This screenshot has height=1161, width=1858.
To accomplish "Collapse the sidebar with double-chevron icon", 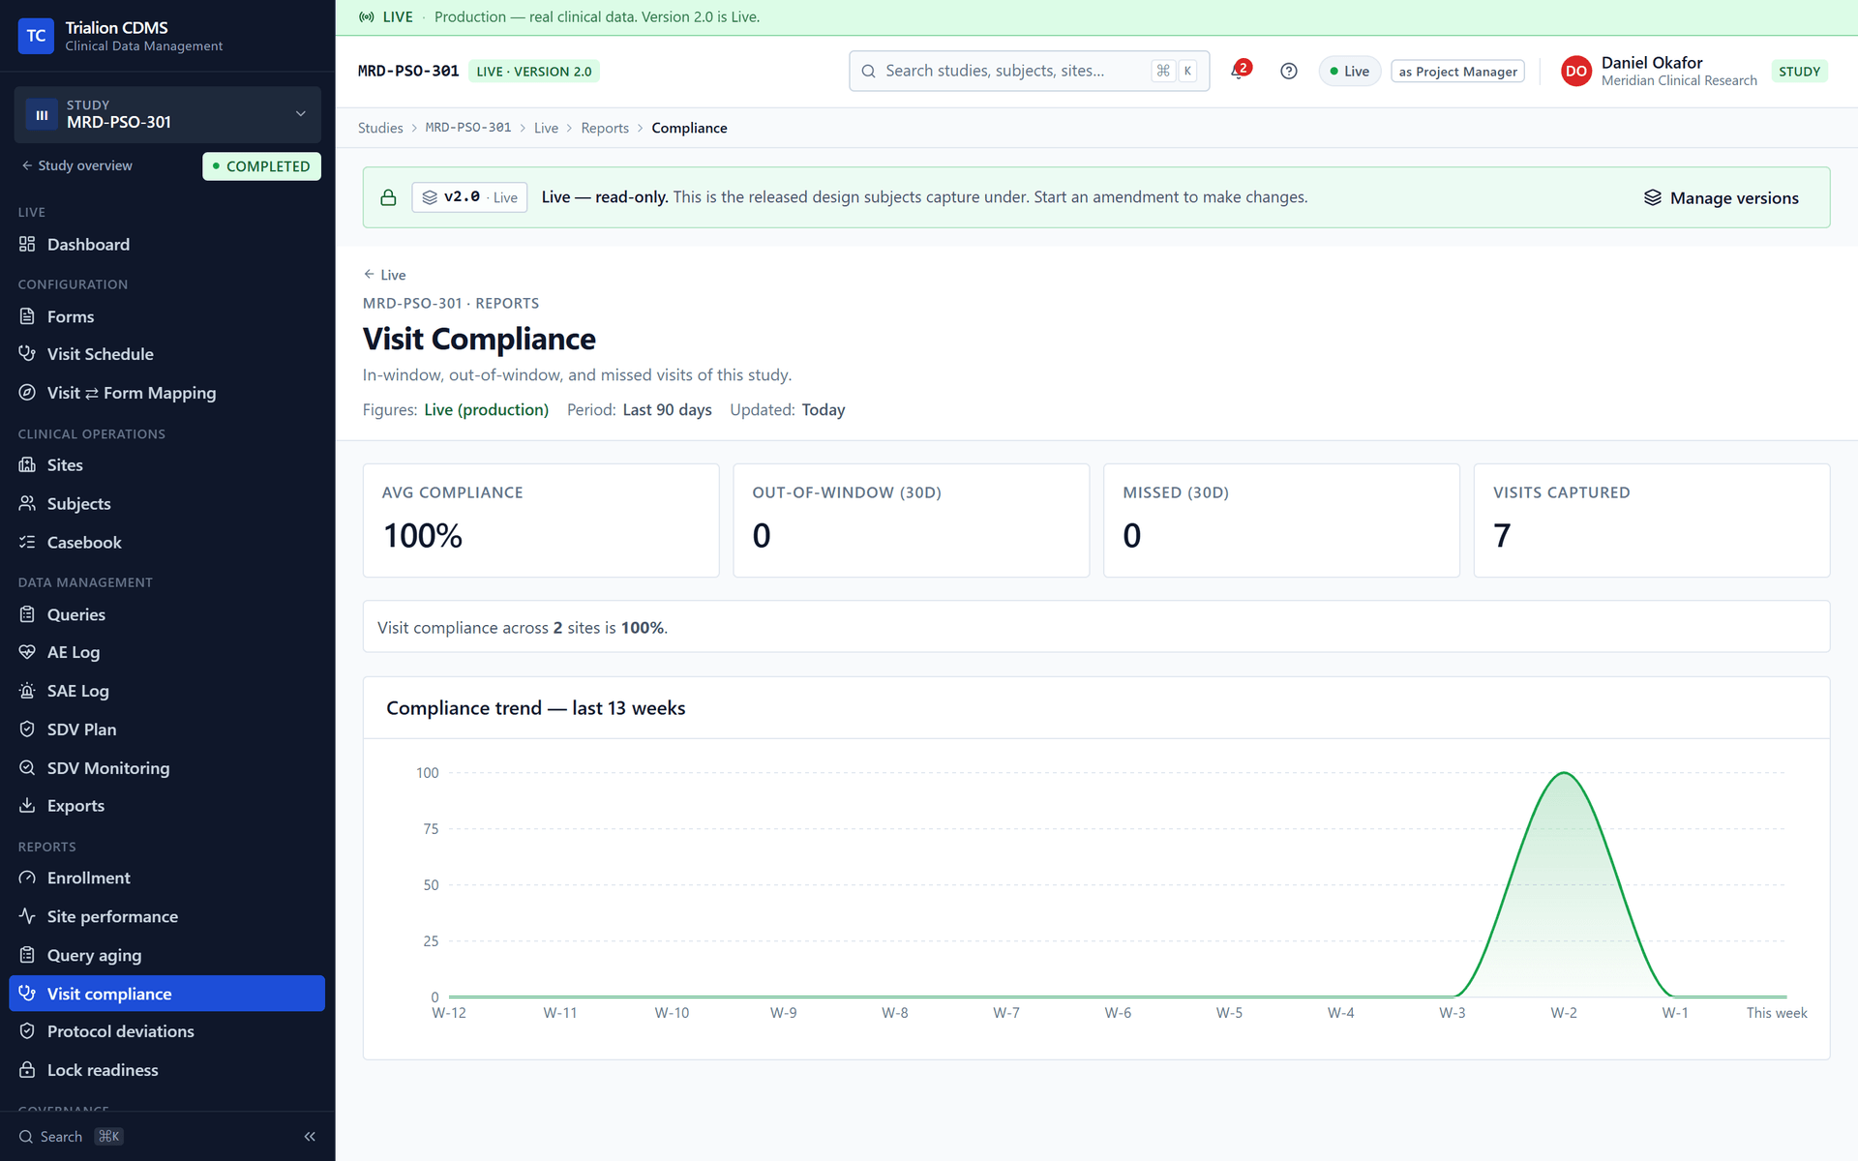I will 310,1137.
